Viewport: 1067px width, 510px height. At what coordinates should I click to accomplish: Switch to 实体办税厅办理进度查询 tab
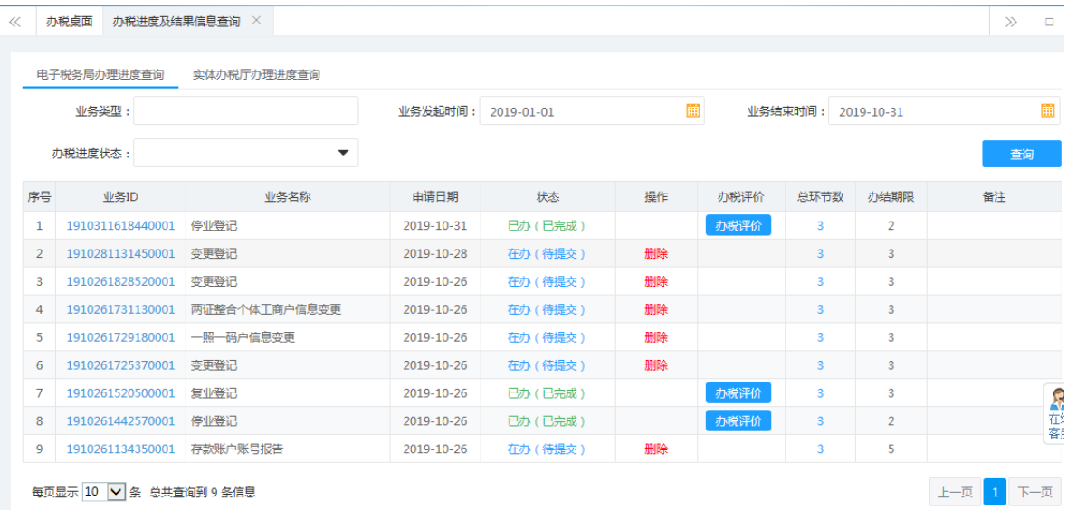256,75
